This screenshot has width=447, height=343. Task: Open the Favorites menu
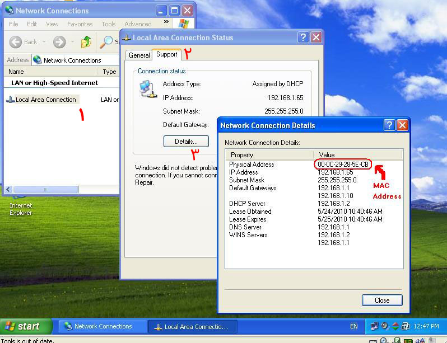pos(80,24)
